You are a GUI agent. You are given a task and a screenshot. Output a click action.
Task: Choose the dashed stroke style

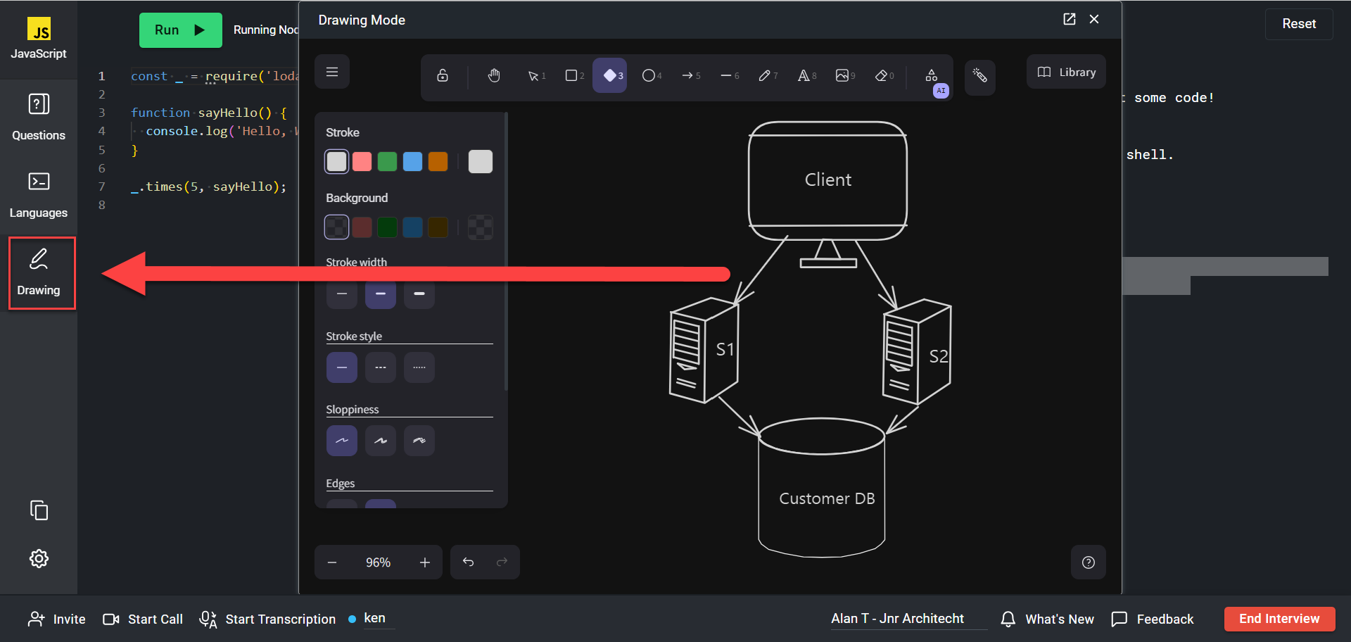click(x=381, y=367)
